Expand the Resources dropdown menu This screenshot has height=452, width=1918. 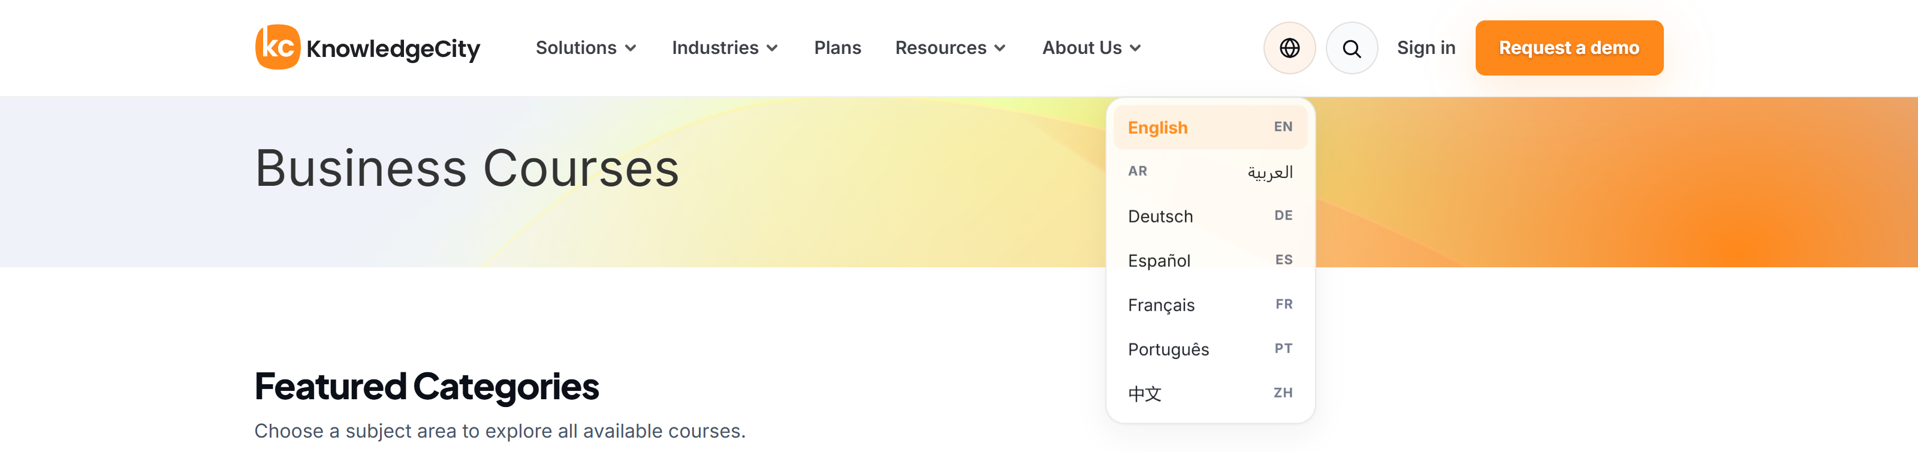point(950,47)
